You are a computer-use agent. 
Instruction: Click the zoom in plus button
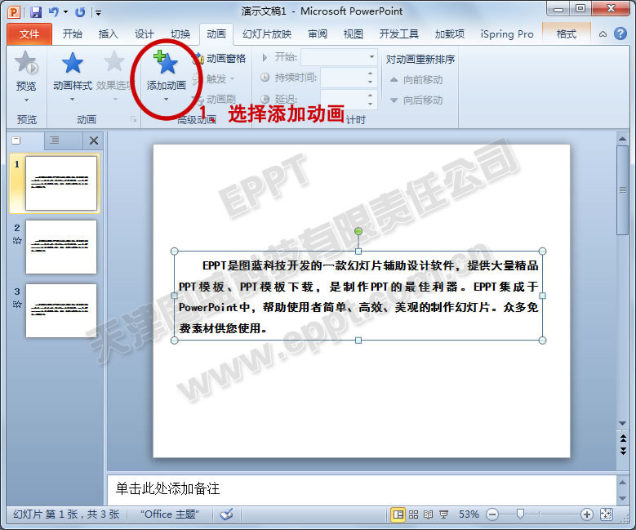[x=586, y=514]
